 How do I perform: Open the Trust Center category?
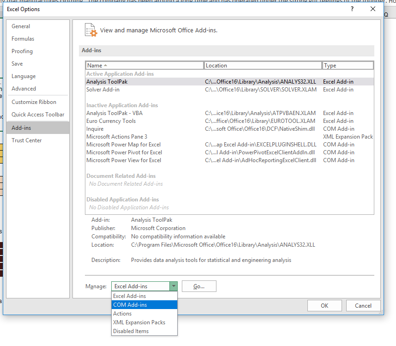point(27,140)
